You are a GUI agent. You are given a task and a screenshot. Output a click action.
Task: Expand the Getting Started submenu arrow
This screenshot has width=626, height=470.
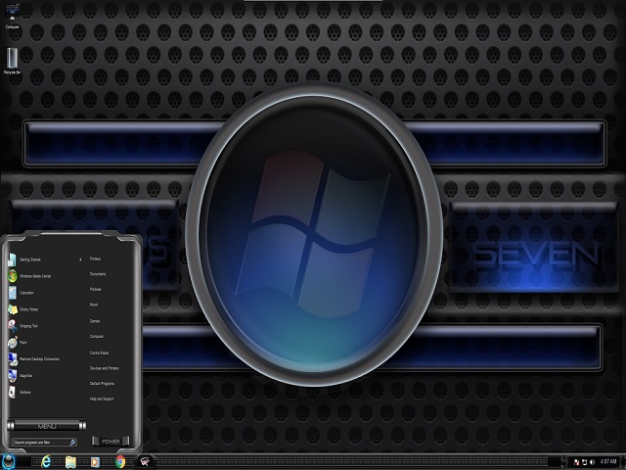tap(80, 259)
